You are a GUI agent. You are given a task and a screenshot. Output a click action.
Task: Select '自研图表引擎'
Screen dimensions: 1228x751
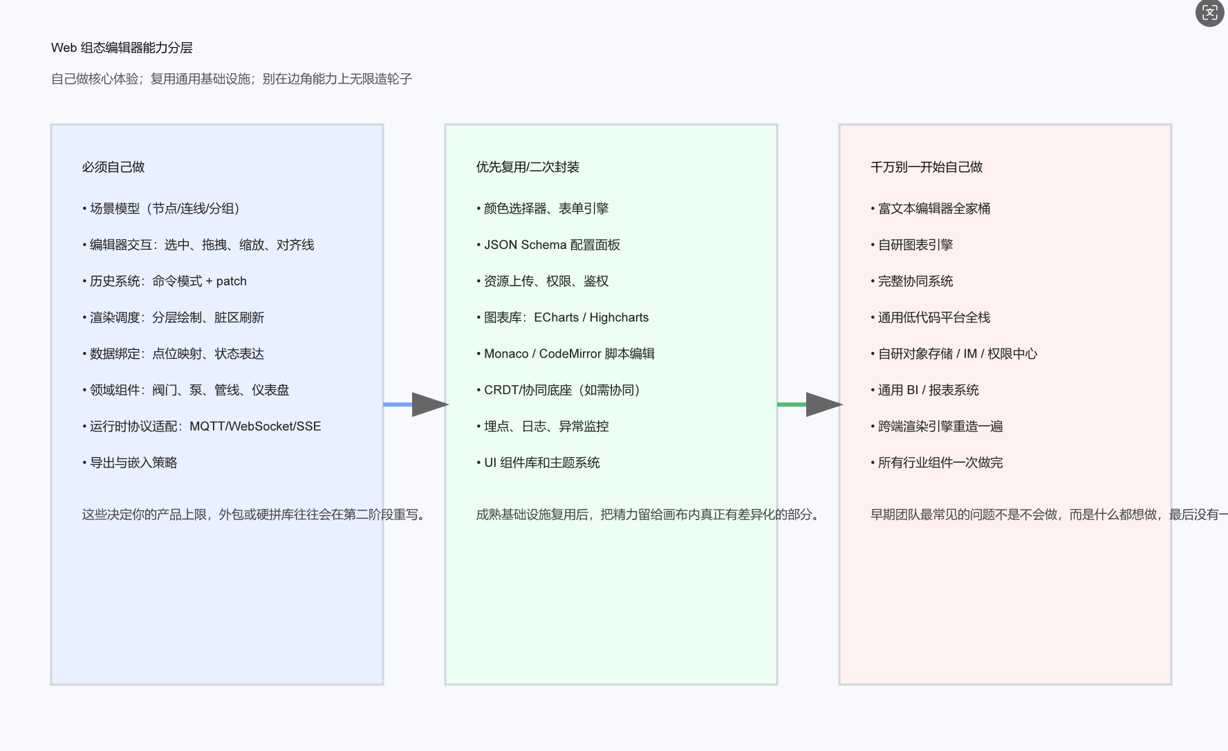(912, 245)
